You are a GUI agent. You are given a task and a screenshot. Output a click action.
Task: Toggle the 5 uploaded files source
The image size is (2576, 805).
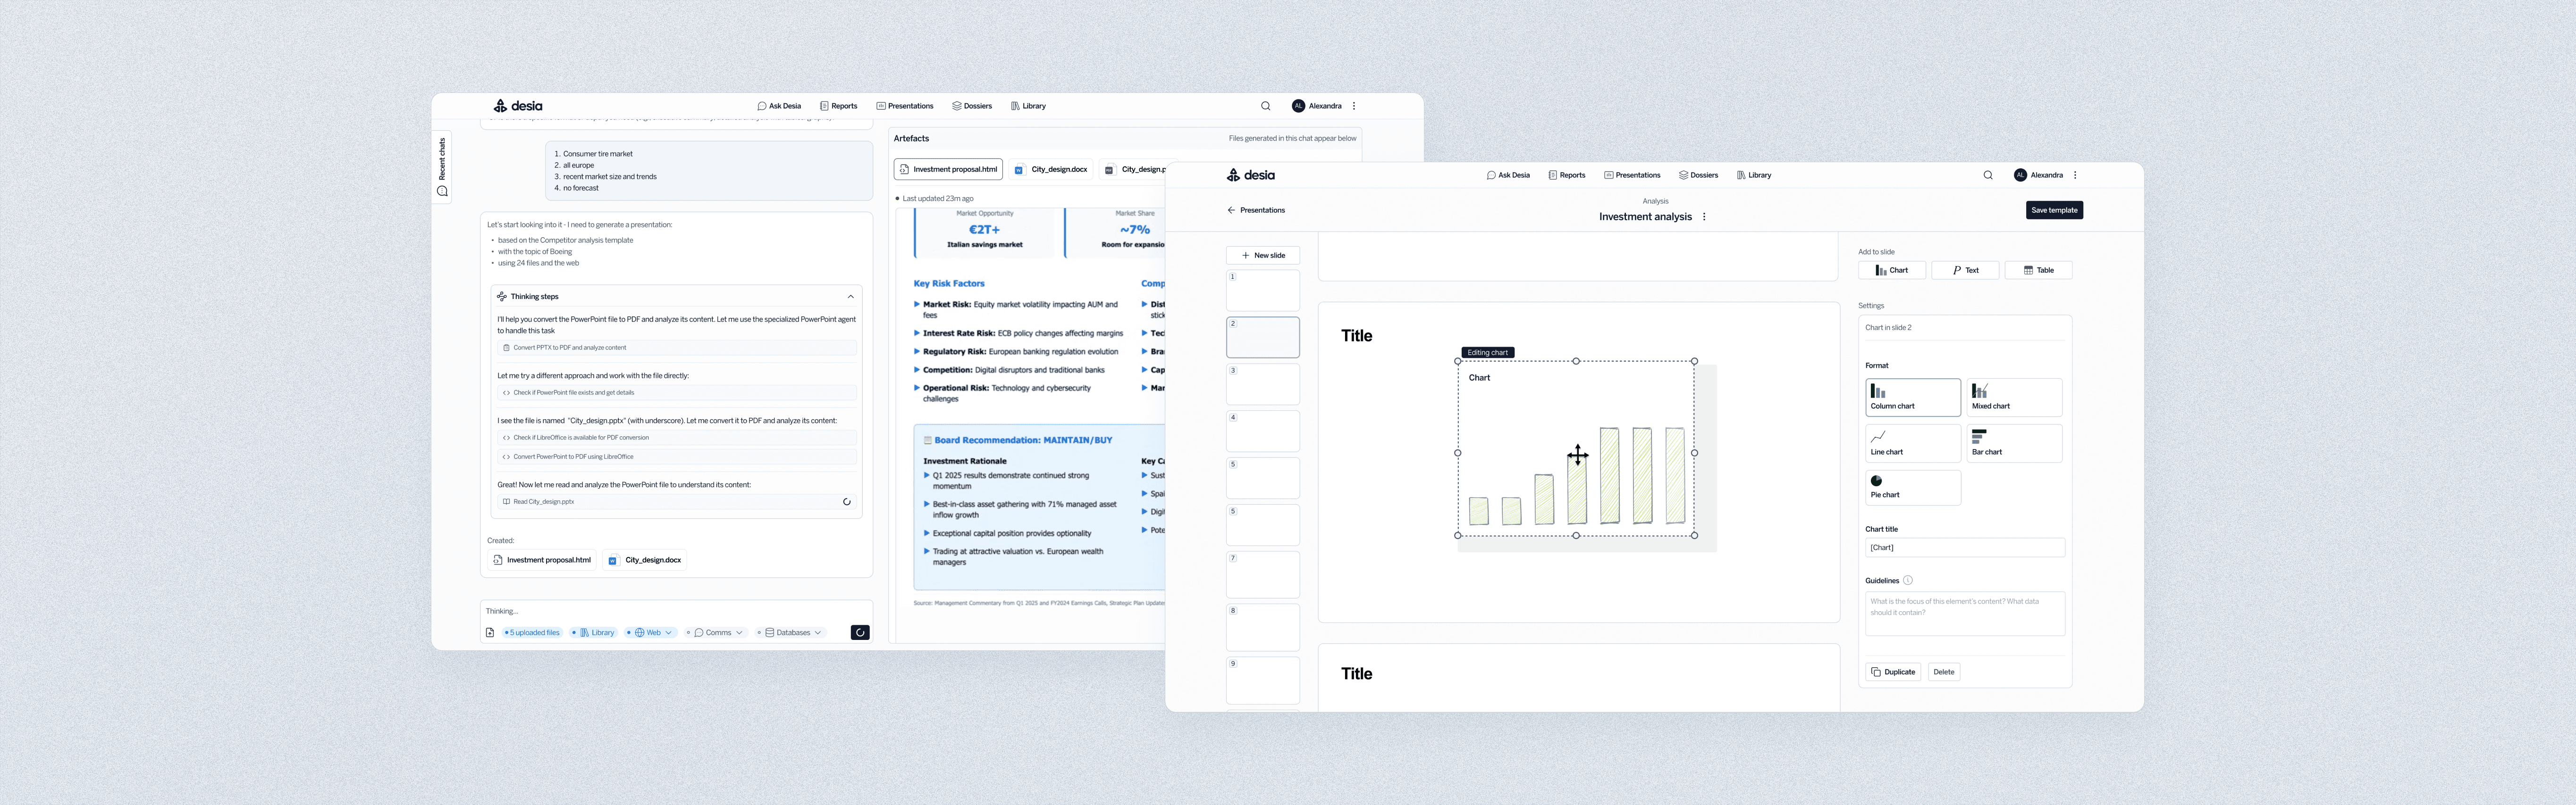[533, 632]
